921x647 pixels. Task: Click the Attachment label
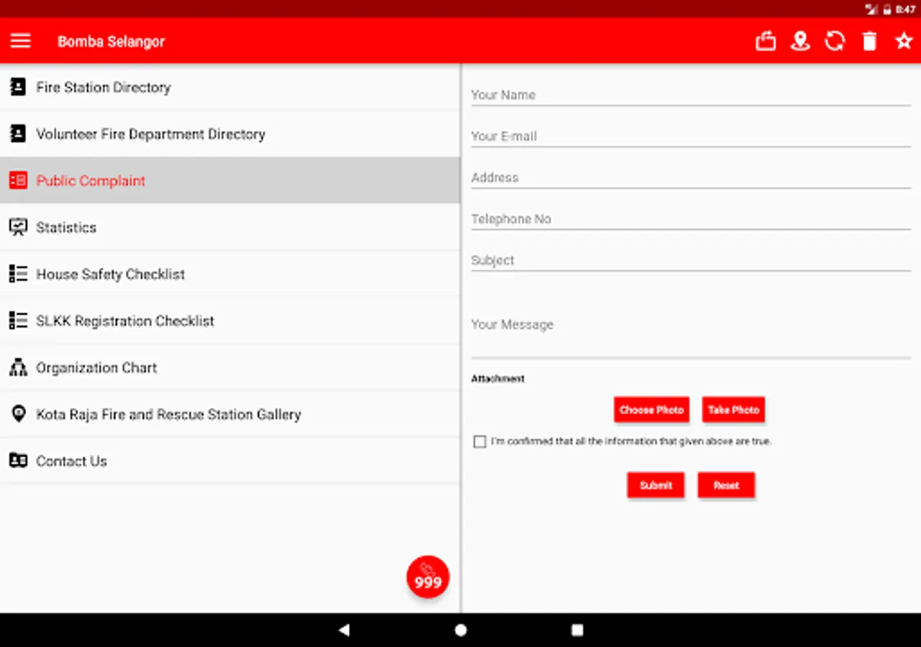[498, 379]
